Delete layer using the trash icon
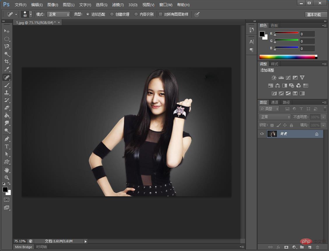This screenshot has height=251, width=329. pos(317,247)
